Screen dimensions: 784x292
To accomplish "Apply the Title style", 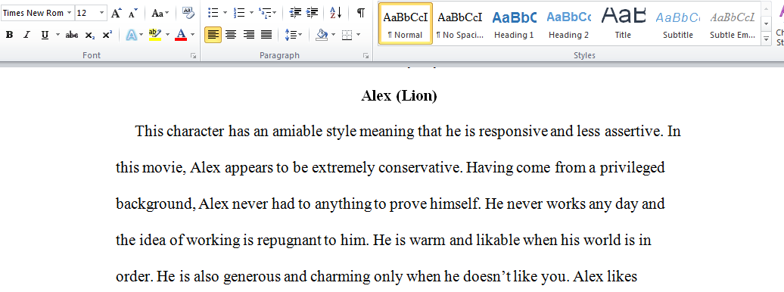I will 623,23.
